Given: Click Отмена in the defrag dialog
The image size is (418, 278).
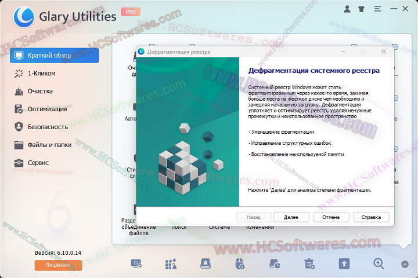Looking at the screenshot, I should [331, 217].
